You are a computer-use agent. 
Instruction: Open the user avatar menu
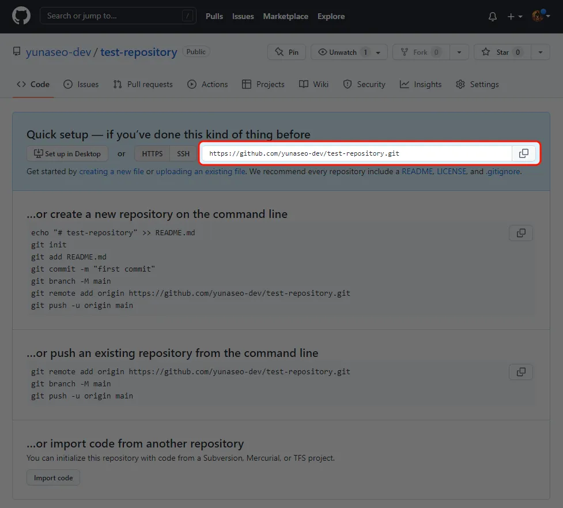coord(541,16)
